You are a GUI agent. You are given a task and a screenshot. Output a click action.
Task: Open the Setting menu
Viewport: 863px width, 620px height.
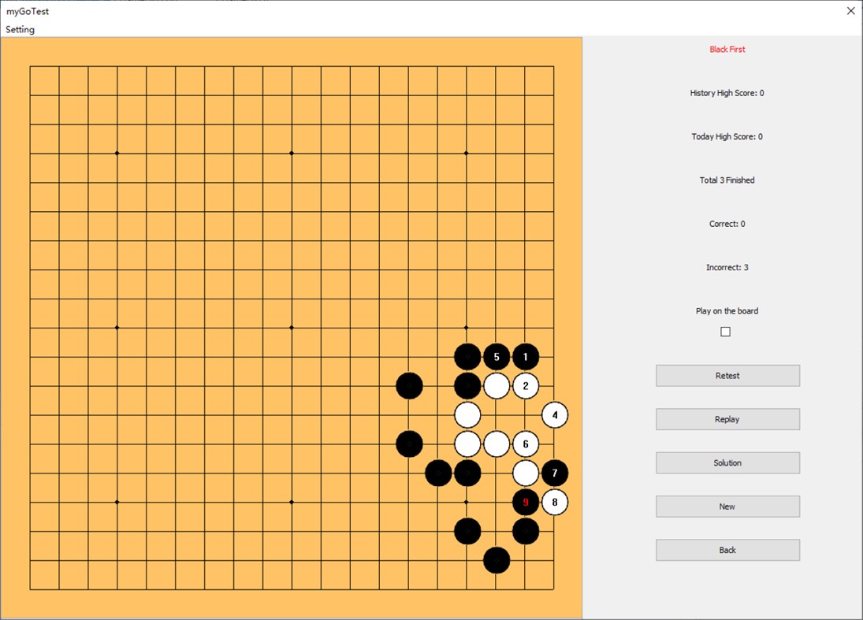click(20, 29)
